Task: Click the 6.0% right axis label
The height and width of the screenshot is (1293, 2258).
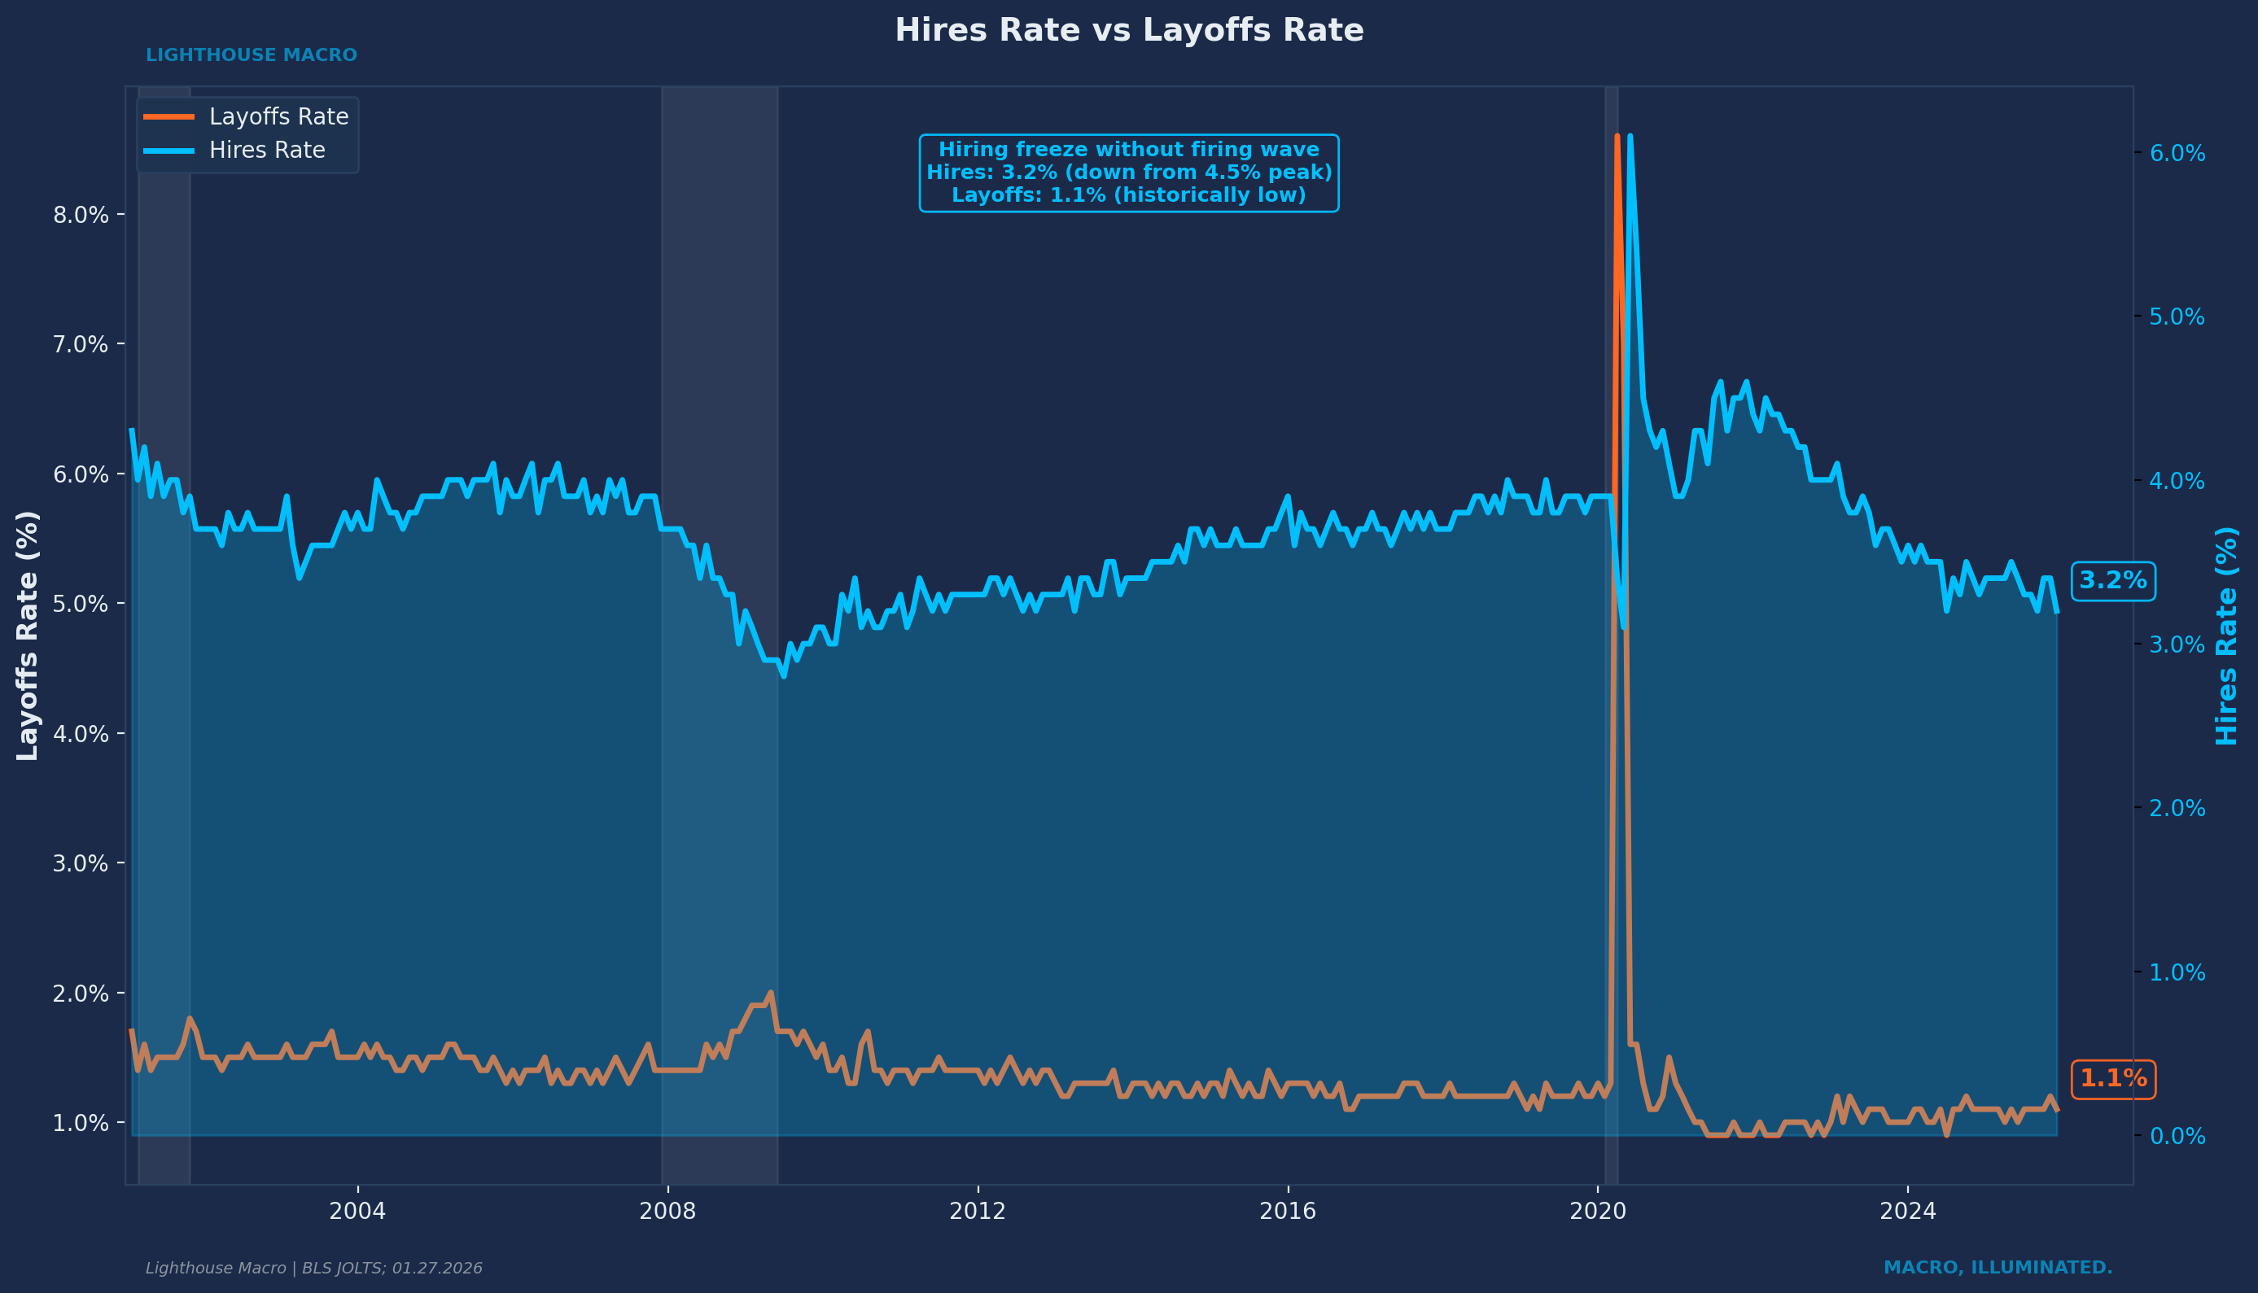Action: pyautogui.click(x=2177, y=154)
